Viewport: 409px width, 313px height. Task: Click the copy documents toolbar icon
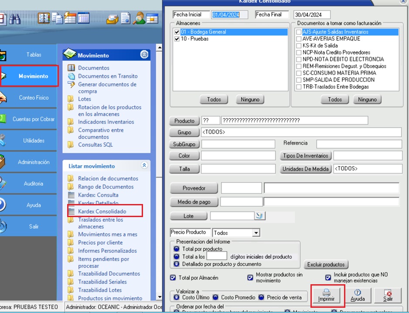pyautogui.click(x=58, y=18)
